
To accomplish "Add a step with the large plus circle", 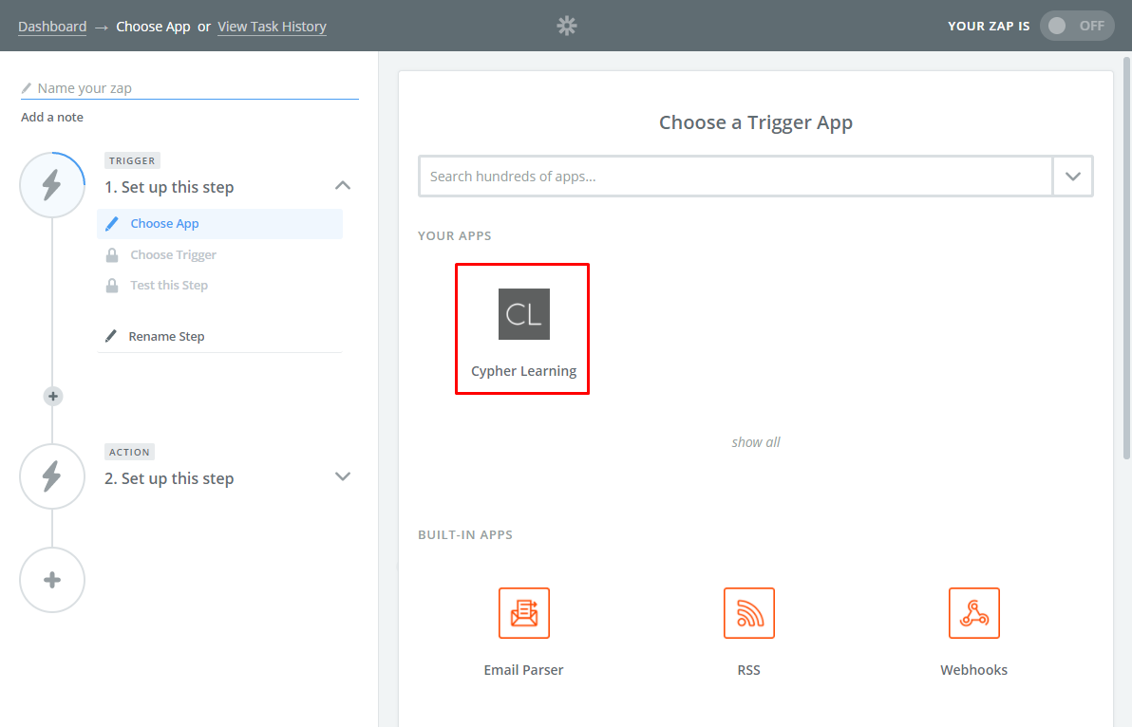I will 52,580.
